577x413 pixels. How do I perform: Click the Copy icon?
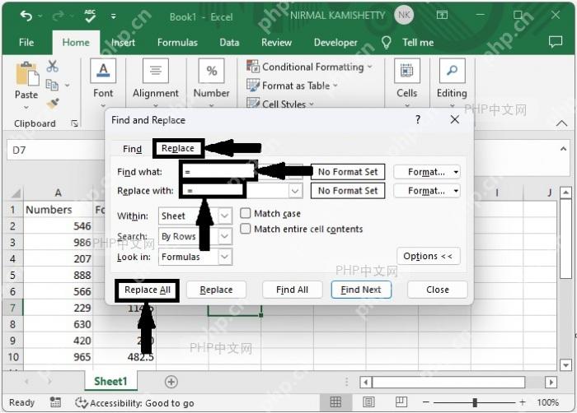coord(52,85)
